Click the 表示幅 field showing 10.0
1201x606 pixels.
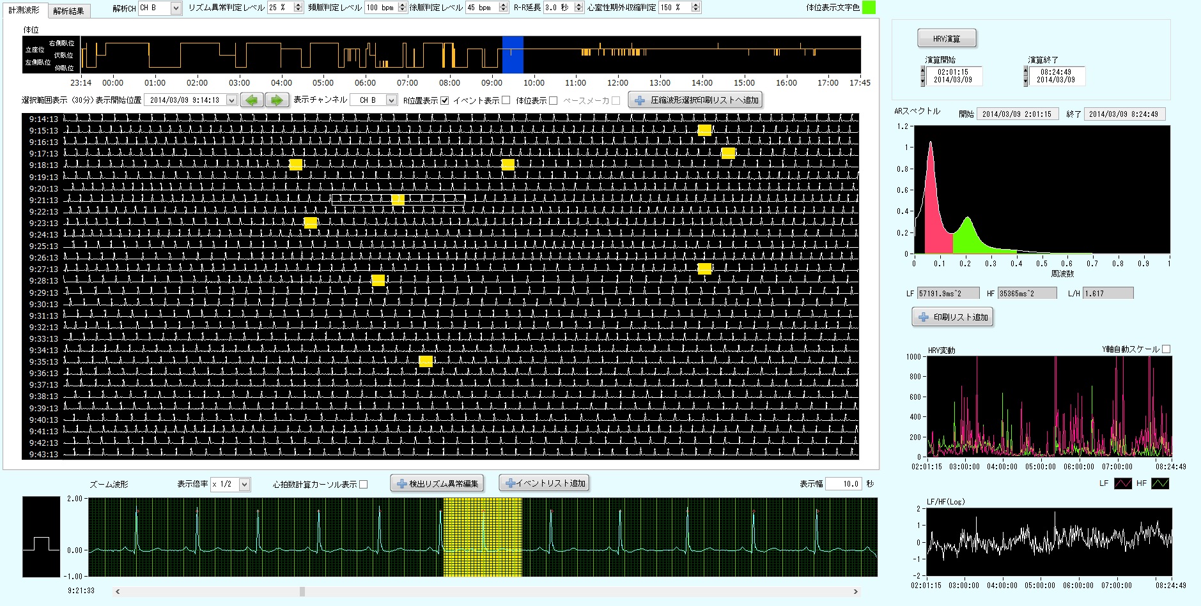(x=844, y=484)
